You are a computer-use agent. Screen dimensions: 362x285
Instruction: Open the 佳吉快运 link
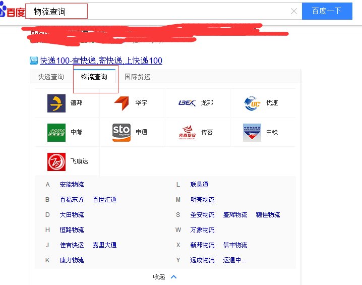click(72, 245)
